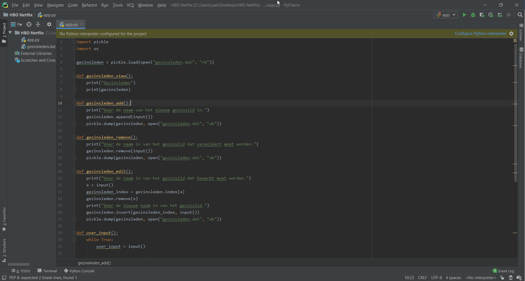Fold the gezinsleden_edit function at line 20
The height and width of the screenshot is (281, 525).
tap(74, 171)
